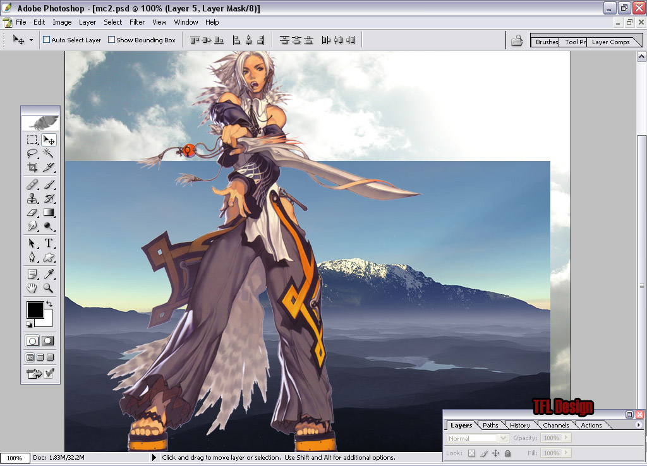Switch to the Channels tab
Image resolution: width=647 pixels, height=466 pixels.
pyautogui.click(x=556, y=425)
